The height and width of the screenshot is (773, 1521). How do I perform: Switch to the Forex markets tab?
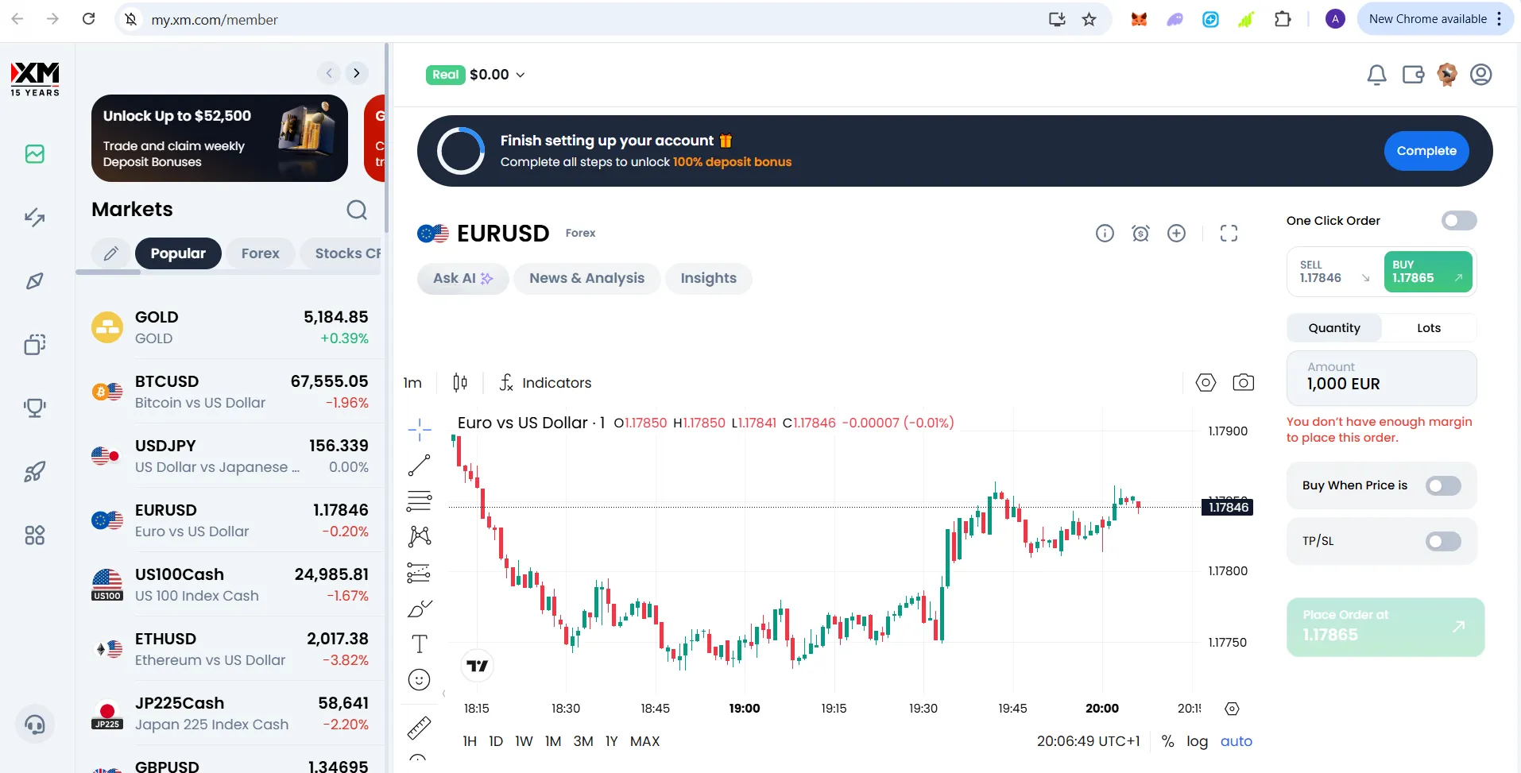tap(259, 253)
